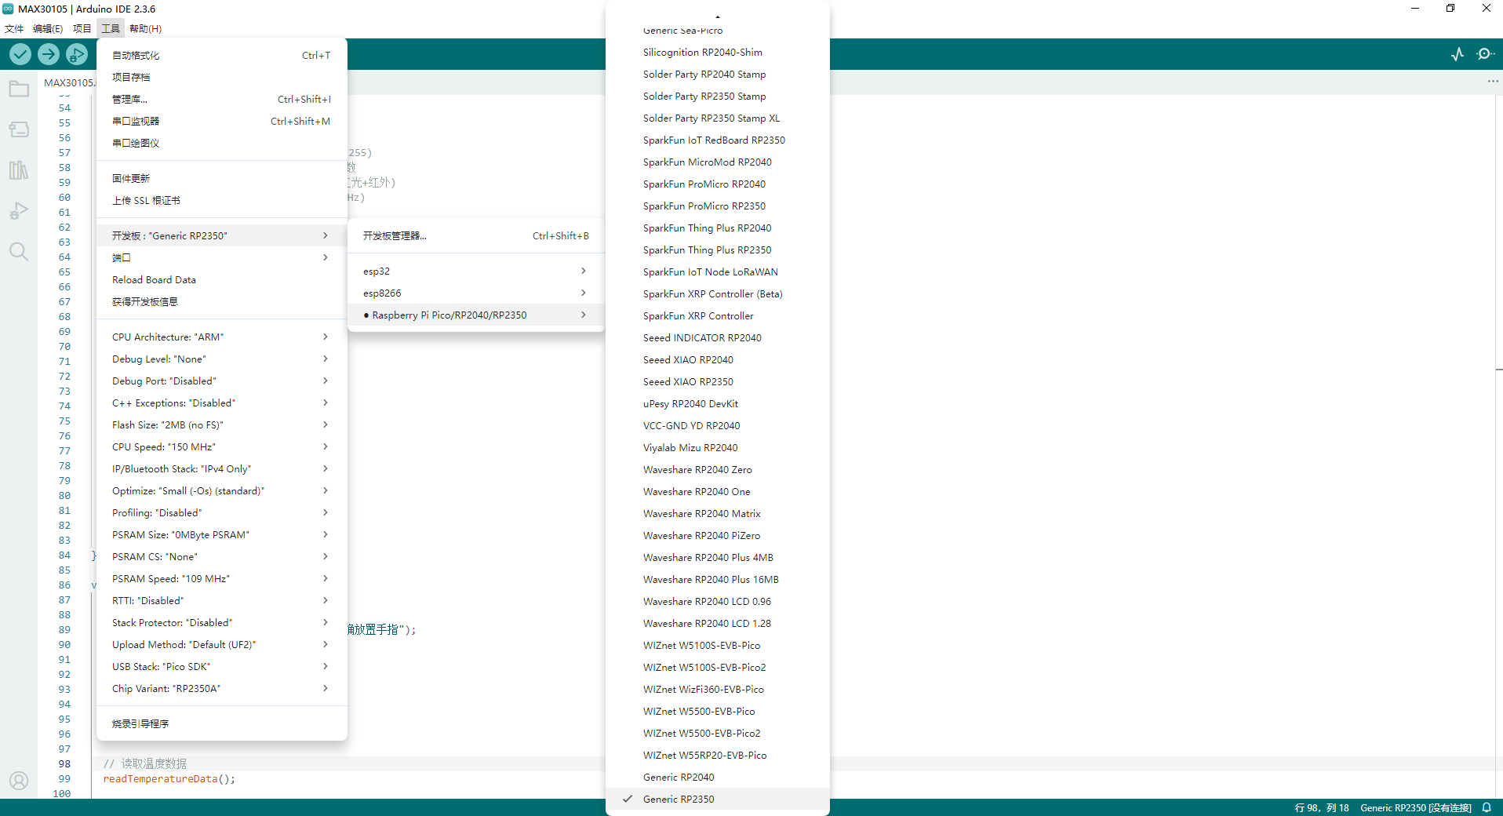Viewport: 1503px width, 816px height.
Task: Expand the IP/Bluetooth Stack "IPv4 Only" option
Action: 221,468
